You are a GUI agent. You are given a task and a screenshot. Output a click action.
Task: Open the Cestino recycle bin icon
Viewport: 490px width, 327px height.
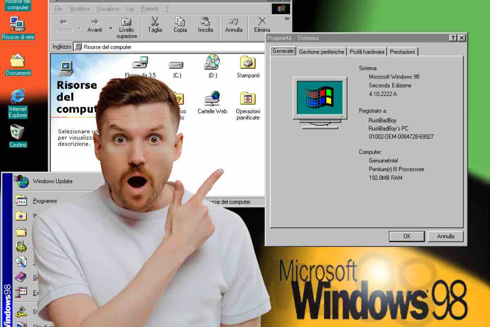(x=18, y=136)
